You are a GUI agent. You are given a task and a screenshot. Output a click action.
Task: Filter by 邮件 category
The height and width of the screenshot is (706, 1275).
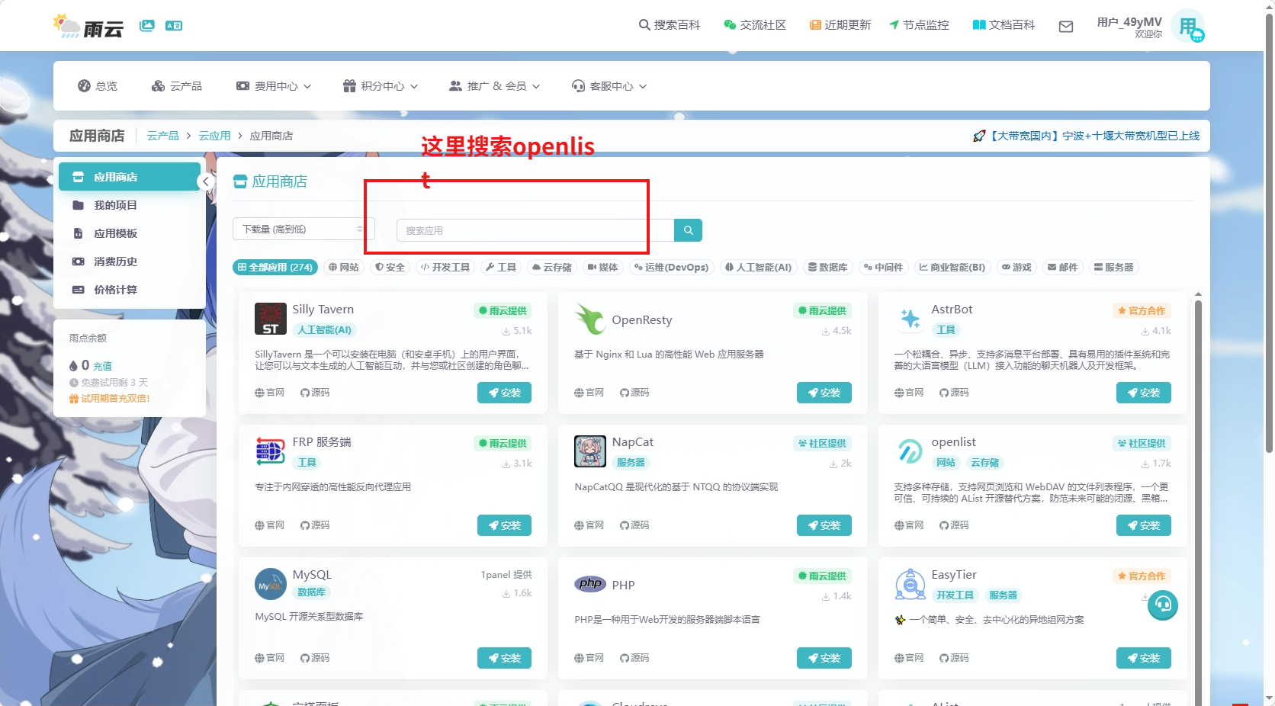[x=1063, y=268]
